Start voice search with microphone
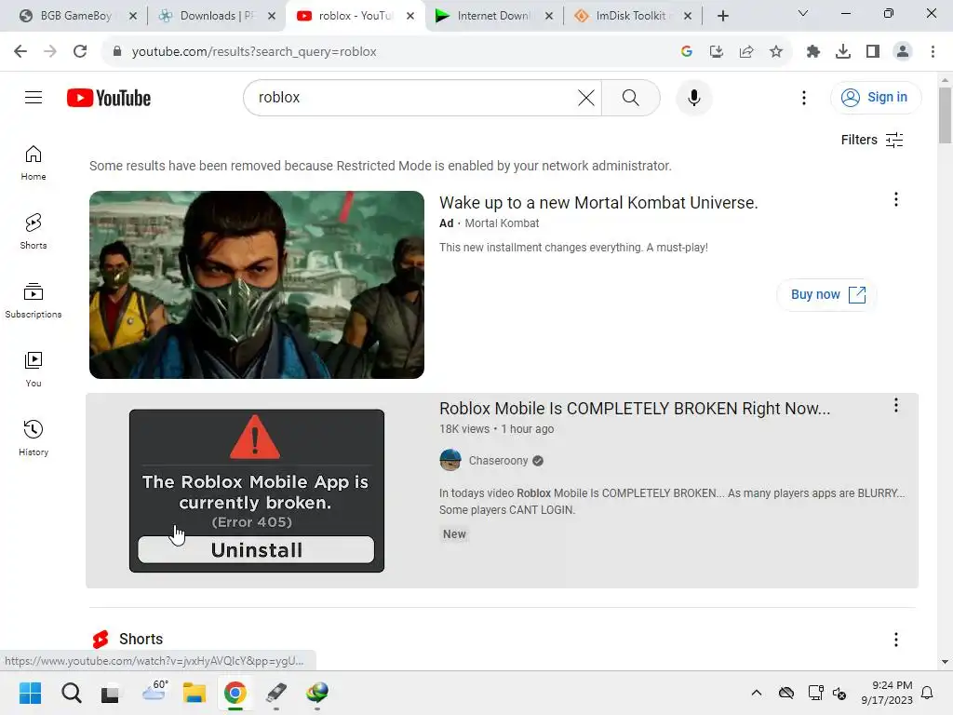This screenshot has height=715, width=953. (693, 98)
